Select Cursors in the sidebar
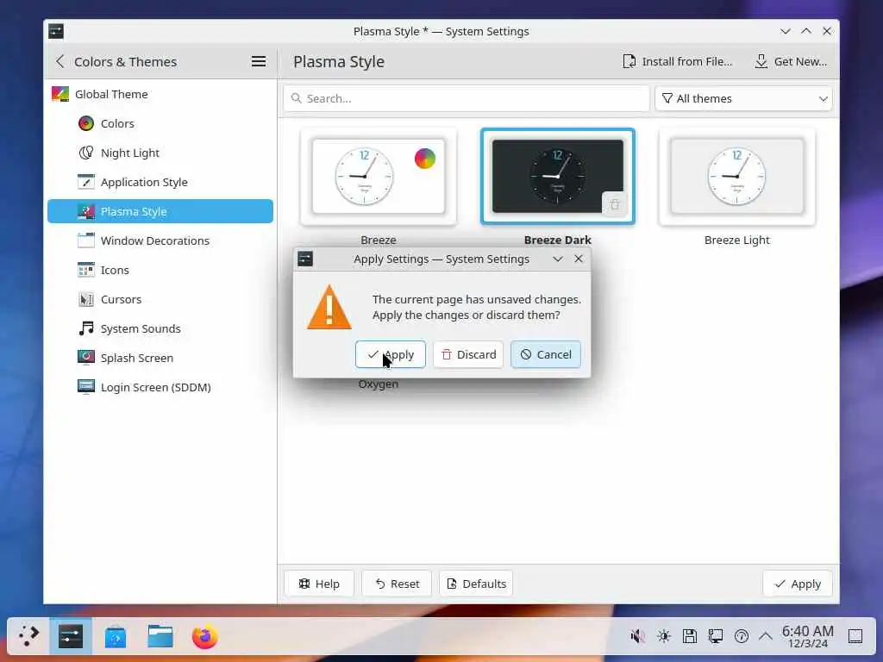Screen dimensions: 883x662 160,299
